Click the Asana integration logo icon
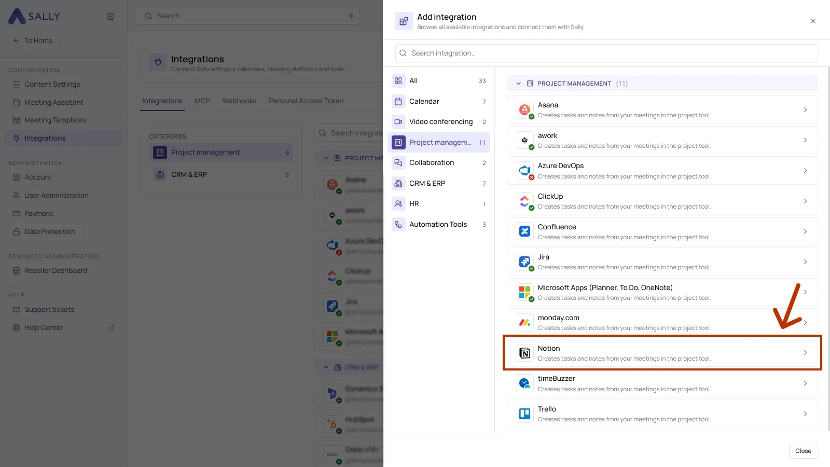Viewport: 830px width, 467px height. (x=524, y=110)
